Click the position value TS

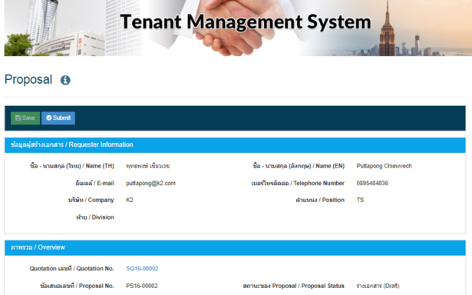point(360,200)
